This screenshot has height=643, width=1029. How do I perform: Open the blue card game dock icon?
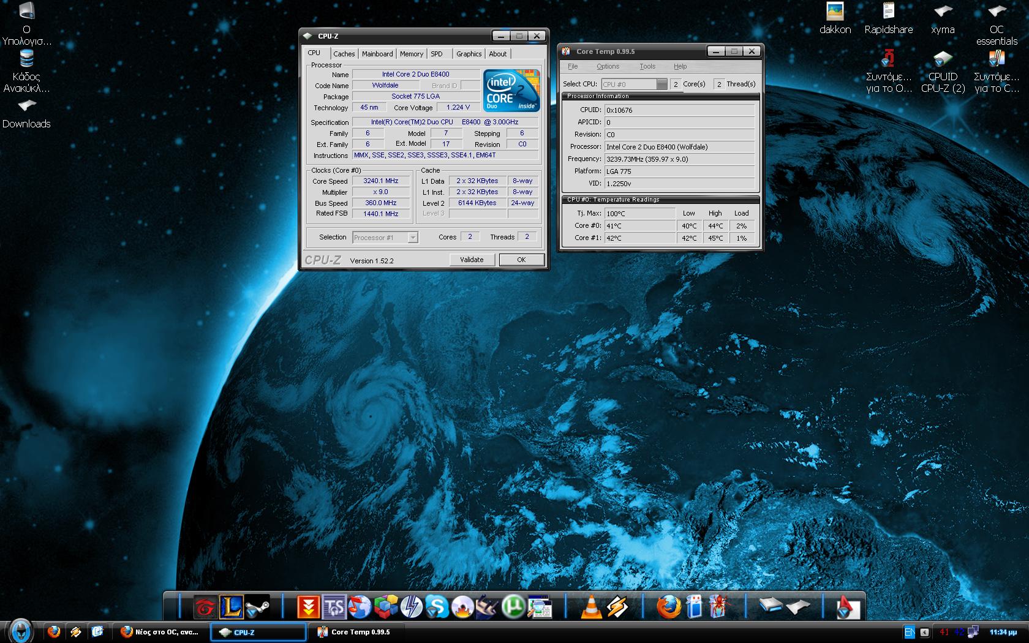(x=694, y=607)
